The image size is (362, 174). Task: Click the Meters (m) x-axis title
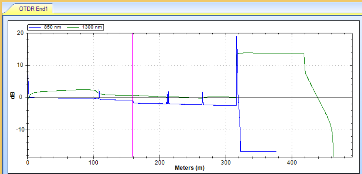click(x=190, y=168)
